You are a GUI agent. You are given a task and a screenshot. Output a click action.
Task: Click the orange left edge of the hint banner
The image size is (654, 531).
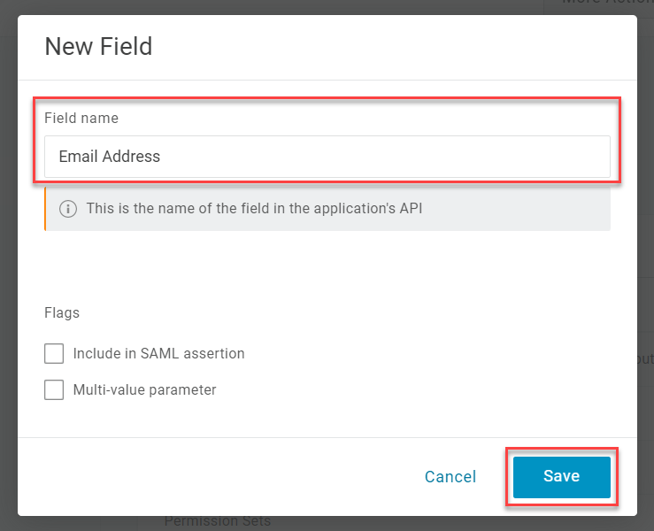[45, 210]
